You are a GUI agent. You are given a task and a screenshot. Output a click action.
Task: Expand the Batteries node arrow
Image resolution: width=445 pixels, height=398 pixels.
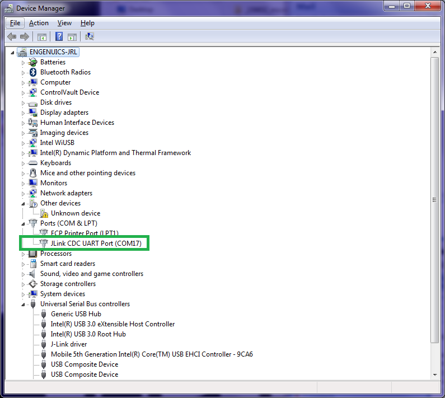tap(23, 63)
